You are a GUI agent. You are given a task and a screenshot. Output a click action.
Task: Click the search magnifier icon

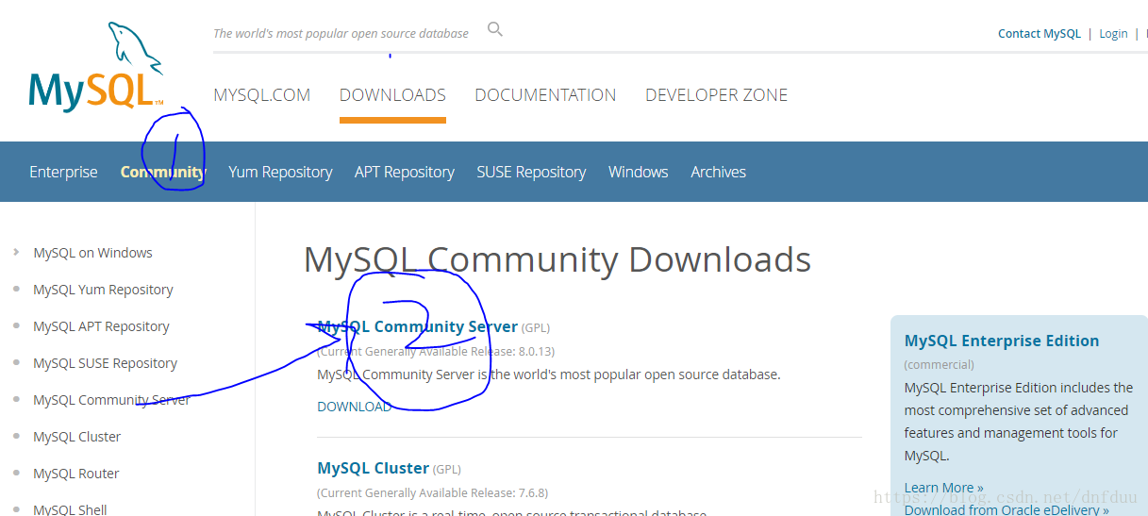pos(494,29)
